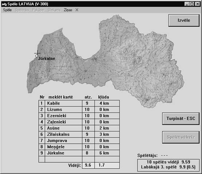Click the crosshair guess marker on map

(x=37, y=53)
